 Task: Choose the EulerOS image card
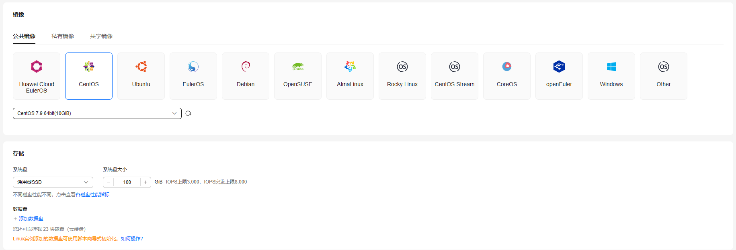click(x=193, y=76)
